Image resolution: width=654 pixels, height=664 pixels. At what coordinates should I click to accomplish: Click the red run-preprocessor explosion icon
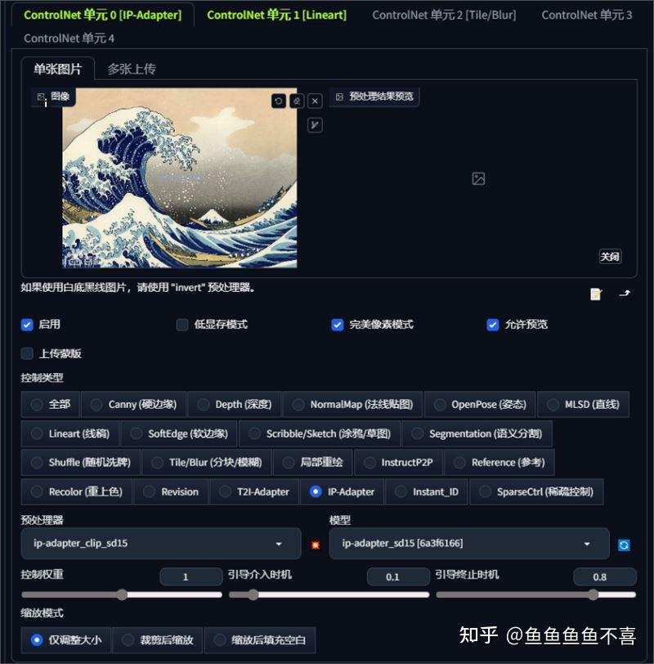tap(315, 544)
